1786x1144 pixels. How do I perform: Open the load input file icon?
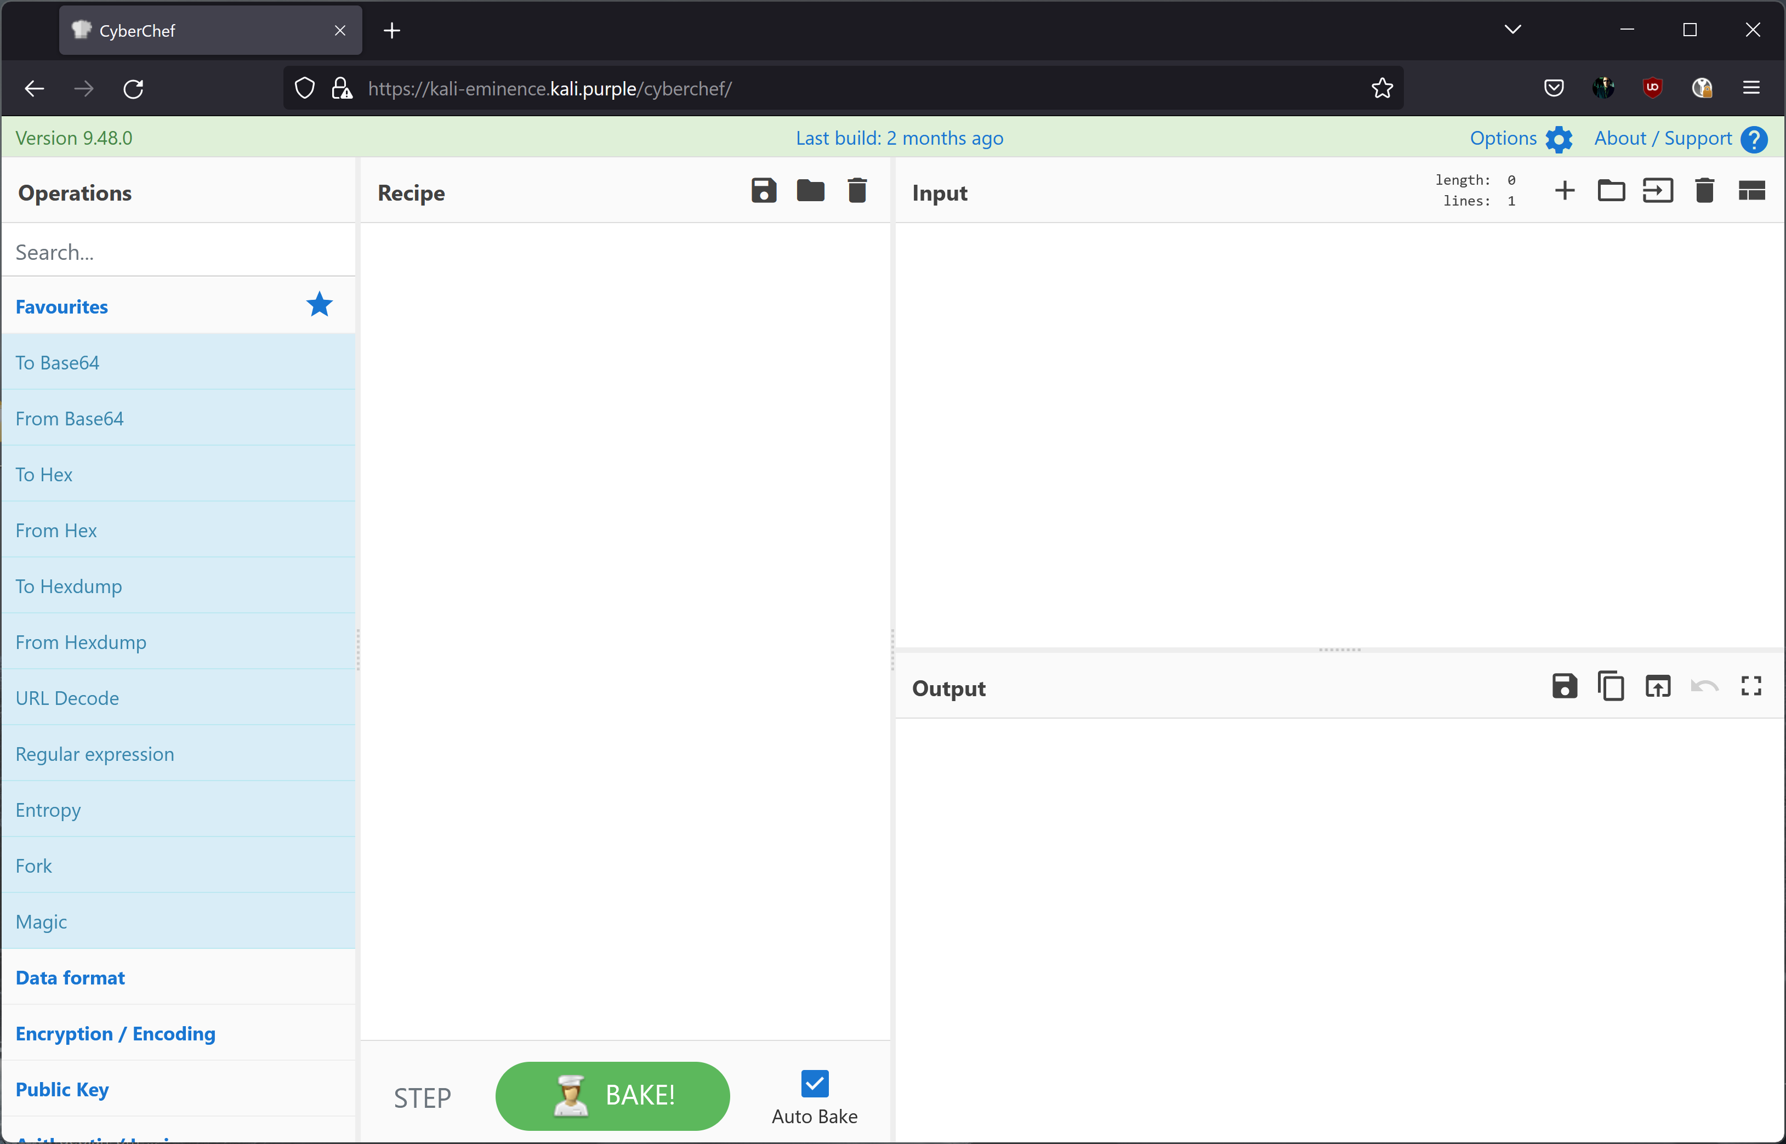click(1612, 191)
